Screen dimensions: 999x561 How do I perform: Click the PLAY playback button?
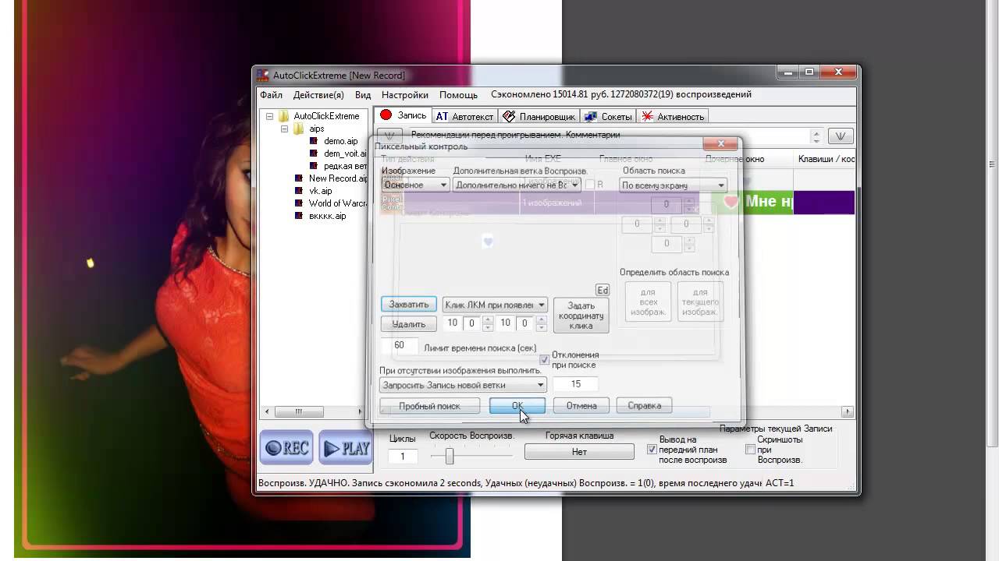coord(345,448)
